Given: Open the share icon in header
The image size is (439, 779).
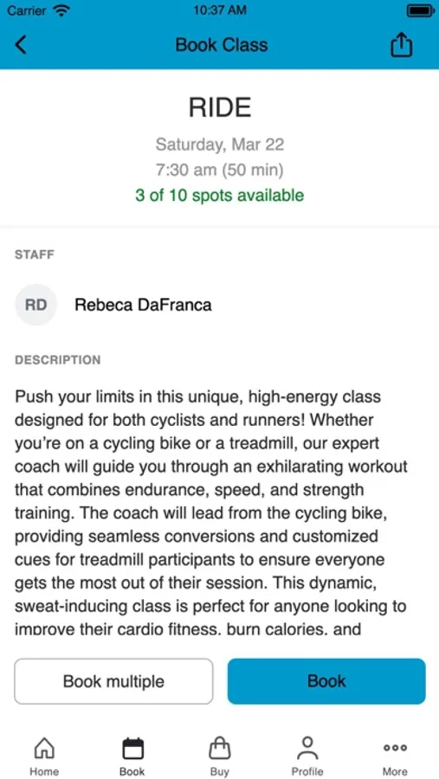Looking at the screenshot, I should (x=401, y=46).
